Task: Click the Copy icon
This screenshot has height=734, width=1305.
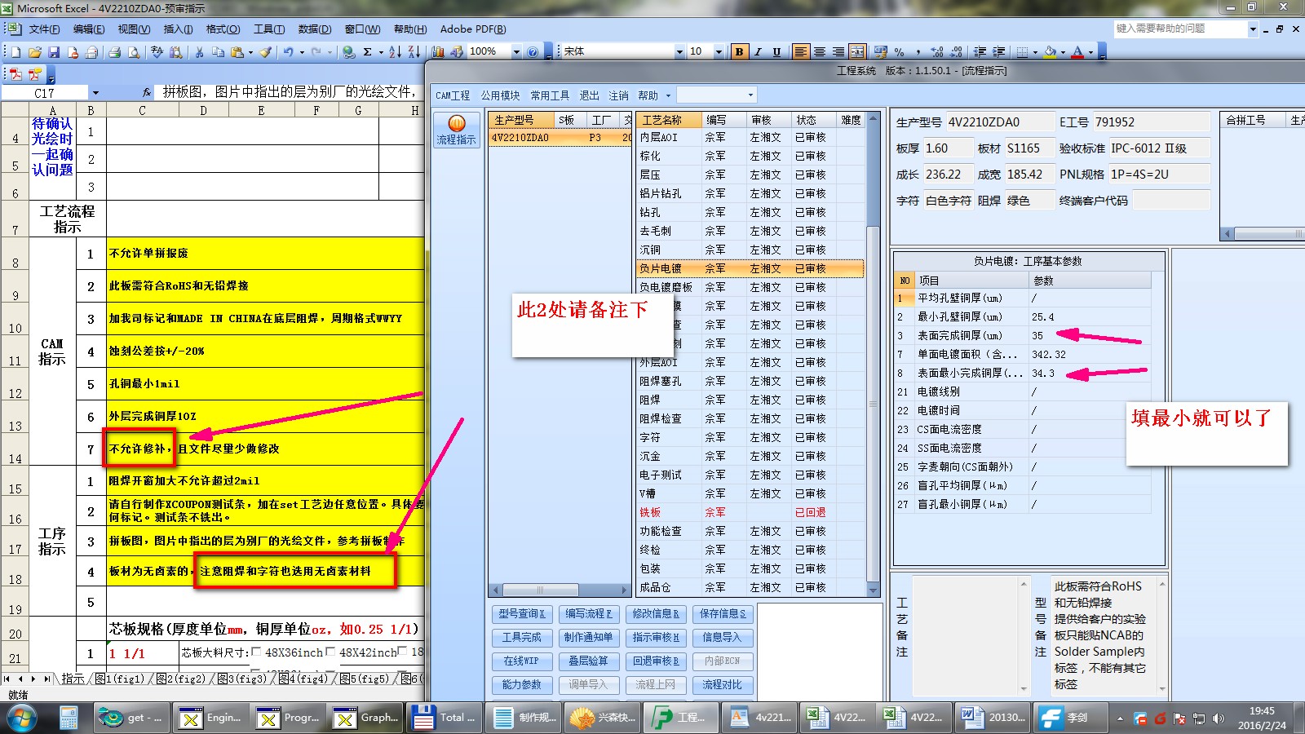Action: [x=218, y=51]
